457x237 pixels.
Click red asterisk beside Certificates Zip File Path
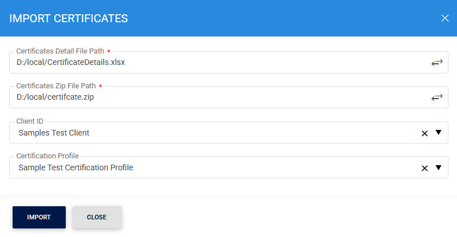[101, 86]
